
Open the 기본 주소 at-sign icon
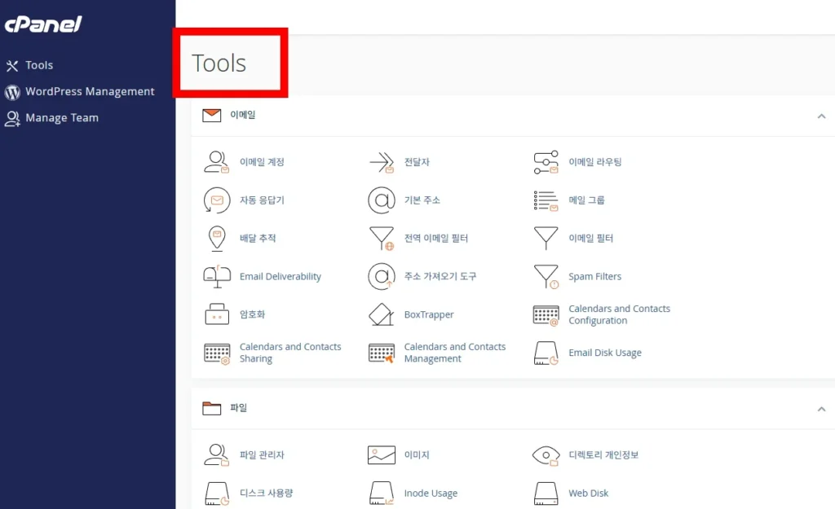(x=382, y=200)
